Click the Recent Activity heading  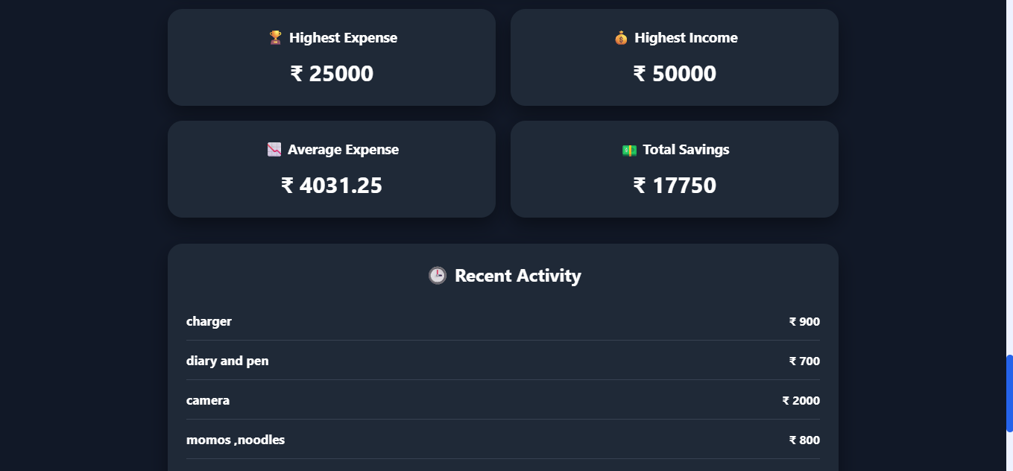pos(518,276)
